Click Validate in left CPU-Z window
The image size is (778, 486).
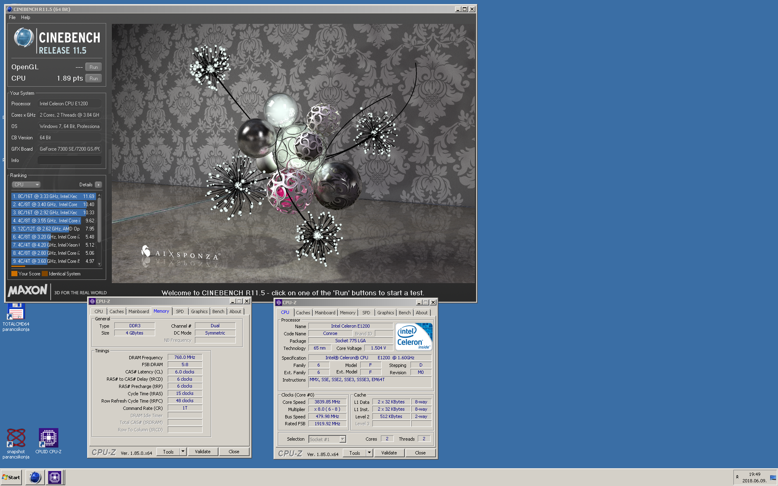pyautogui.click(x=203, y=452)
